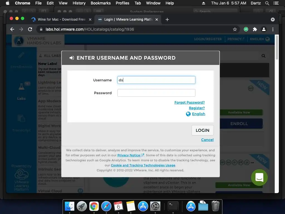Open the Extensions puzzle icon

255,29
